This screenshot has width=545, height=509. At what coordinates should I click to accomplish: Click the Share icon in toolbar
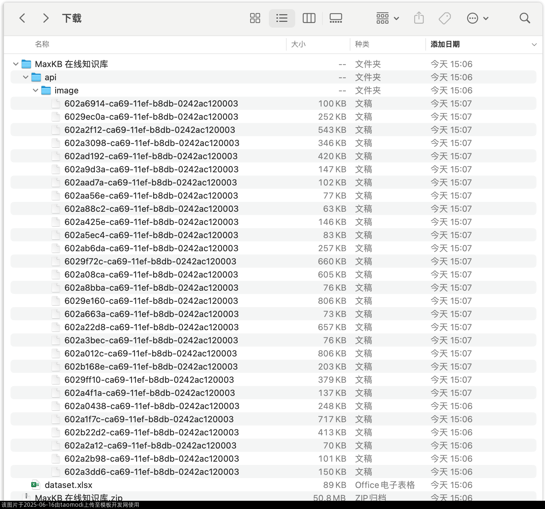419,18
